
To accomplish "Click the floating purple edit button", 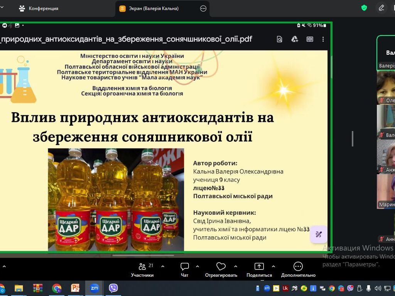I will [318, 234].
